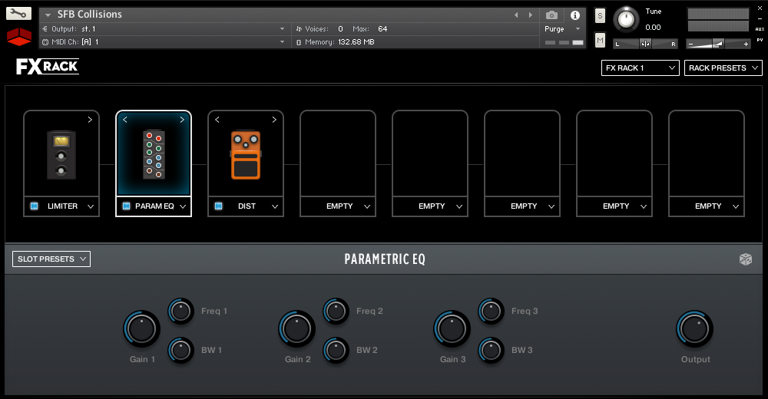Open the MIDI Ch dropdown
The image size is (768, 399).
click(164, 42)
